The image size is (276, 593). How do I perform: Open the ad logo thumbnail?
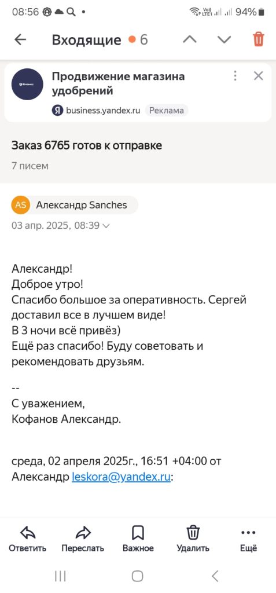27,84
